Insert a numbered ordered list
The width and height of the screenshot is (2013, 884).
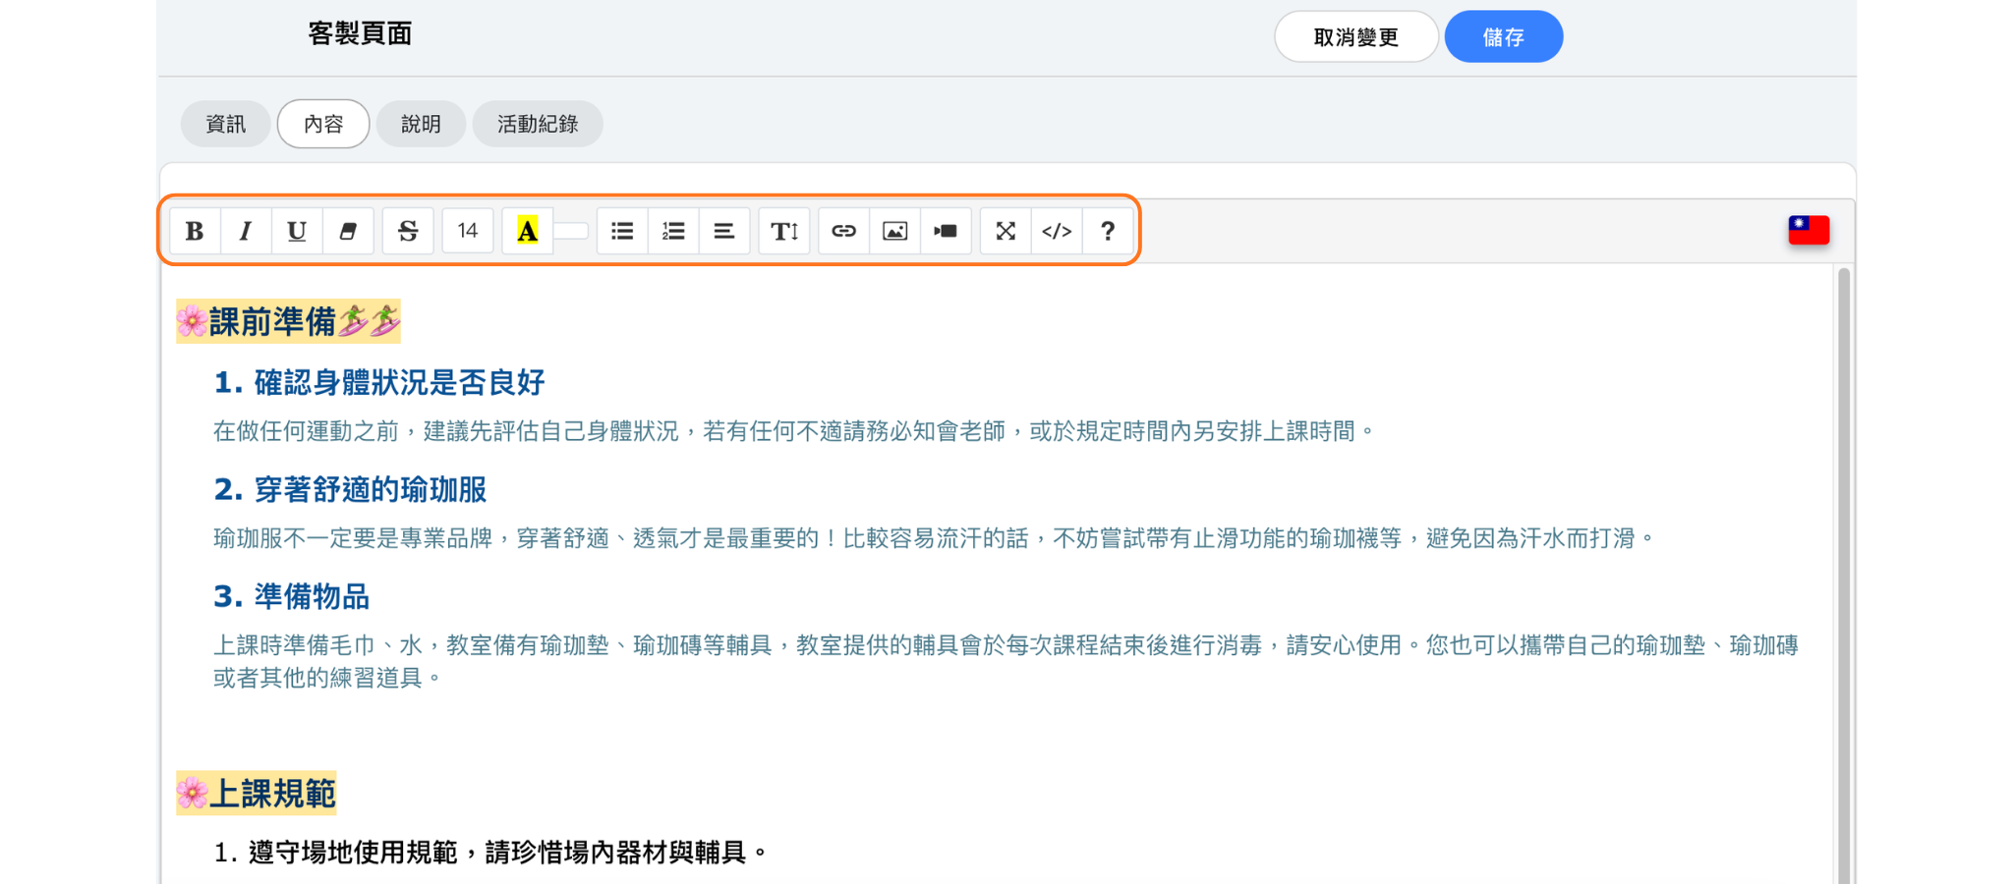(673, 231)
